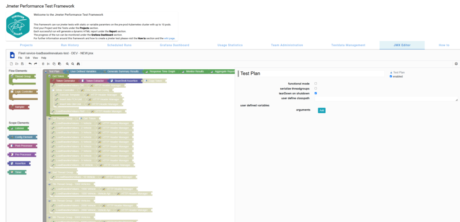The width and height of the screenshot is (460, 222).
Task: Open the Help menu
Action: coord(44,58)
